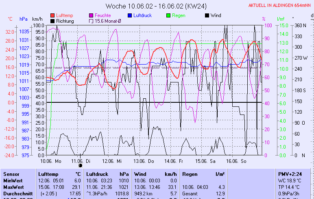Click the km/h axis unit label
The width and height of the screenshot is (314, 199).
[37, 19]
